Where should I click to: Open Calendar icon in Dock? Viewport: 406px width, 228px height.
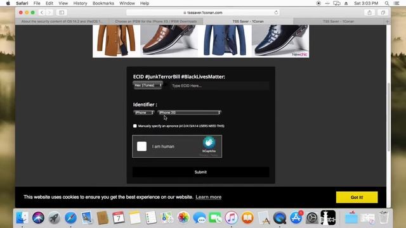click(x=119, y=218)
